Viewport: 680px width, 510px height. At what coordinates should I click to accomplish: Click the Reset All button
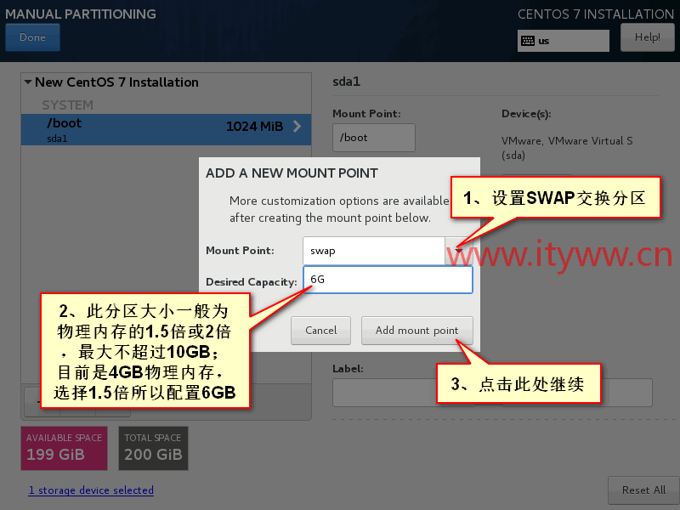pos(643,490)
